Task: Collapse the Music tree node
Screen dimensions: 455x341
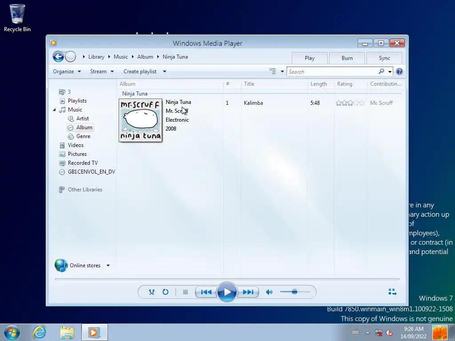Action: (54, 110)
